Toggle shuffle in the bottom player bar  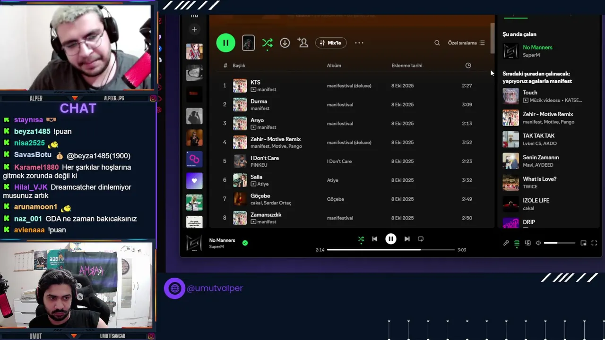[361, 239]
